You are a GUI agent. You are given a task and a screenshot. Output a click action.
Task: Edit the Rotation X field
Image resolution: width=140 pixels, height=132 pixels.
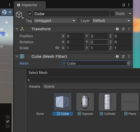(75, 42)
